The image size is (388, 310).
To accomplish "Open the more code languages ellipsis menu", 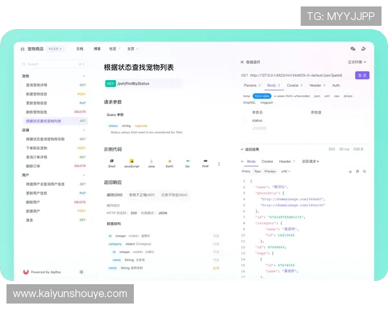I will pos(219,163).
